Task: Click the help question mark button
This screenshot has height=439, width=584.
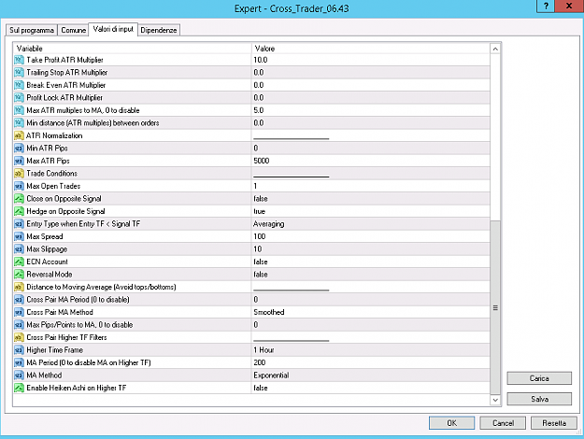Action: [546, 6]
